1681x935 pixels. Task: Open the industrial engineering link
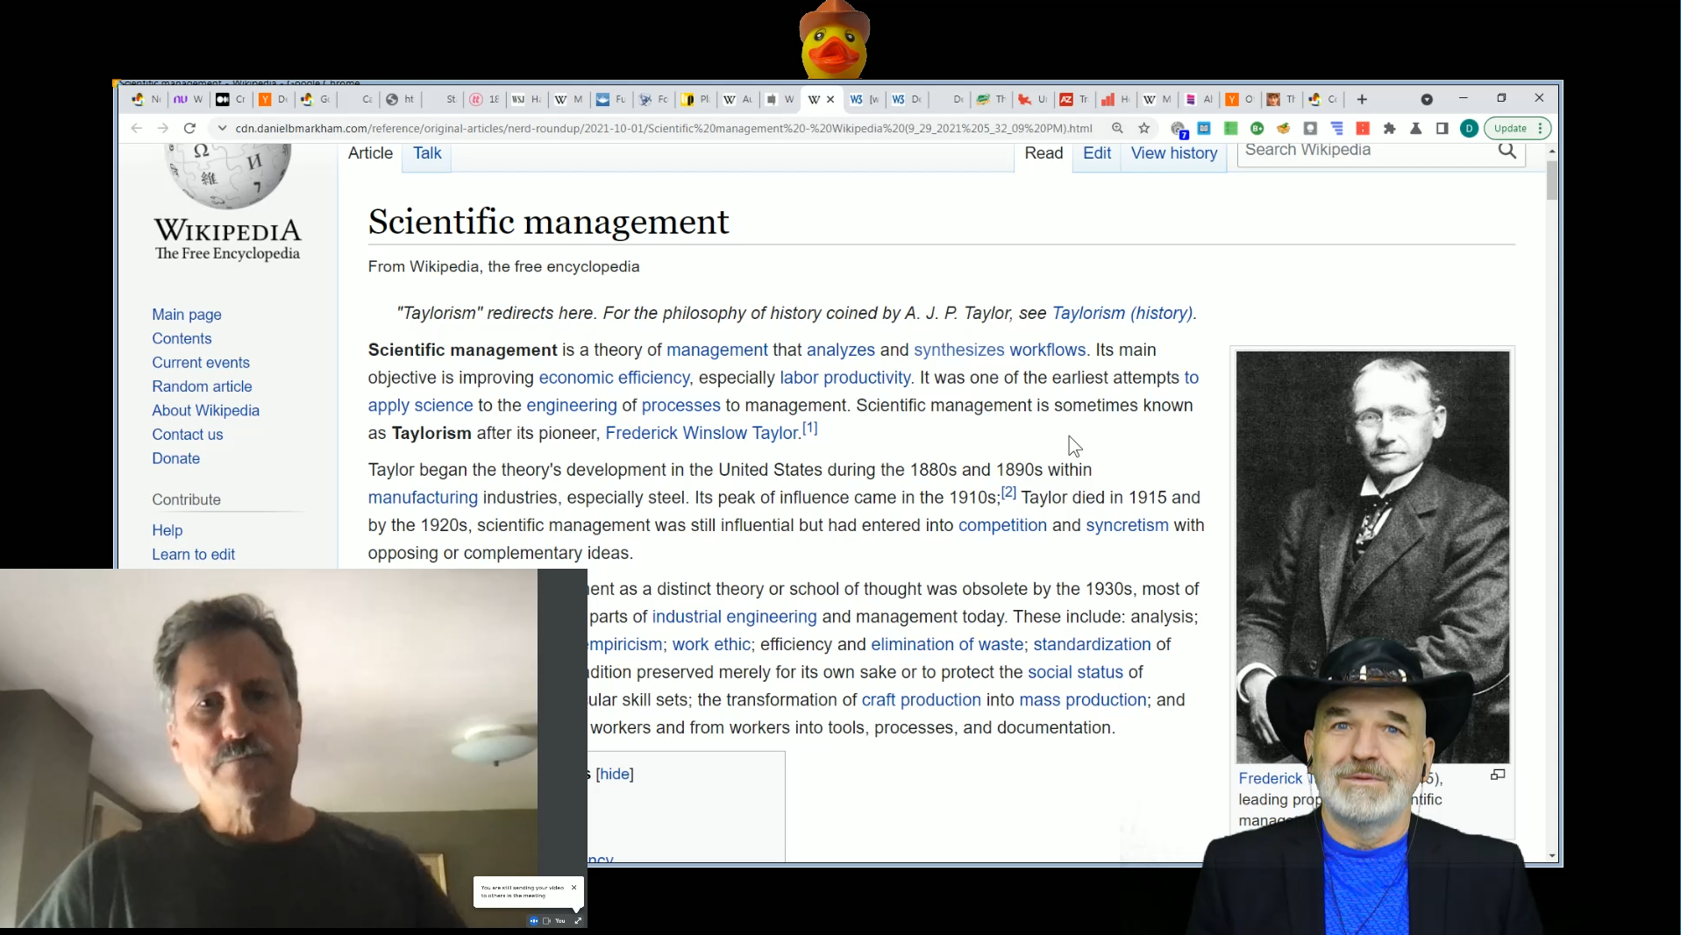[x=734, y=617]
